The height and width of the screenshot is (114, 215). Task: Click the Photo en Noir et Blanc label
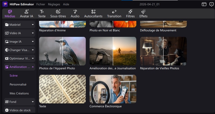click(105, 30)
